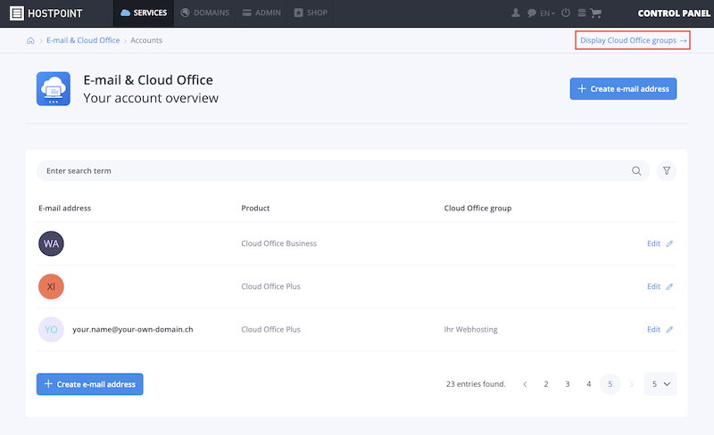Screen dimensions: 714x435
Task: Go to the home breadcrumb icon
Action: [x=30, y=40]
